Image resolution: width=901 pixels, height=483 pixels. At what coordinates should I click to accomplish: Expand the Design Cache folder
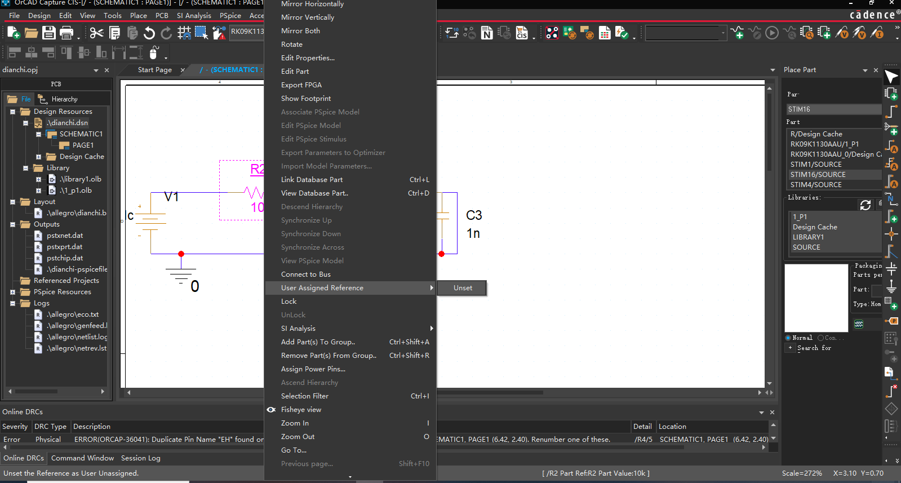point(38,157)
